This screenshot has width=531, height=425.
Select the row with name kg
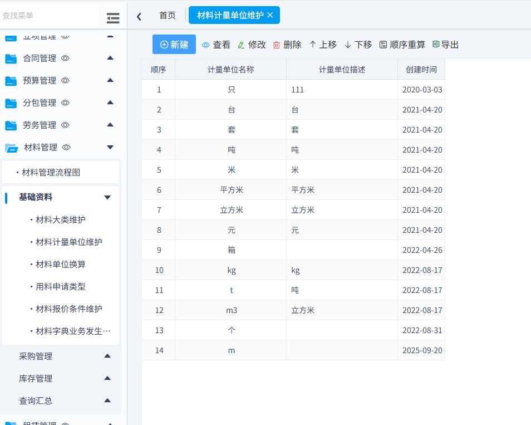point(293,270)
